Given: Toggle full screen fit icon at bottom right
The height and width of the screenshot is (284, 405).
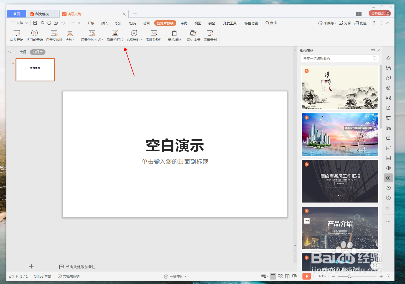Looking at the screenshot, I should click(389, 276).
